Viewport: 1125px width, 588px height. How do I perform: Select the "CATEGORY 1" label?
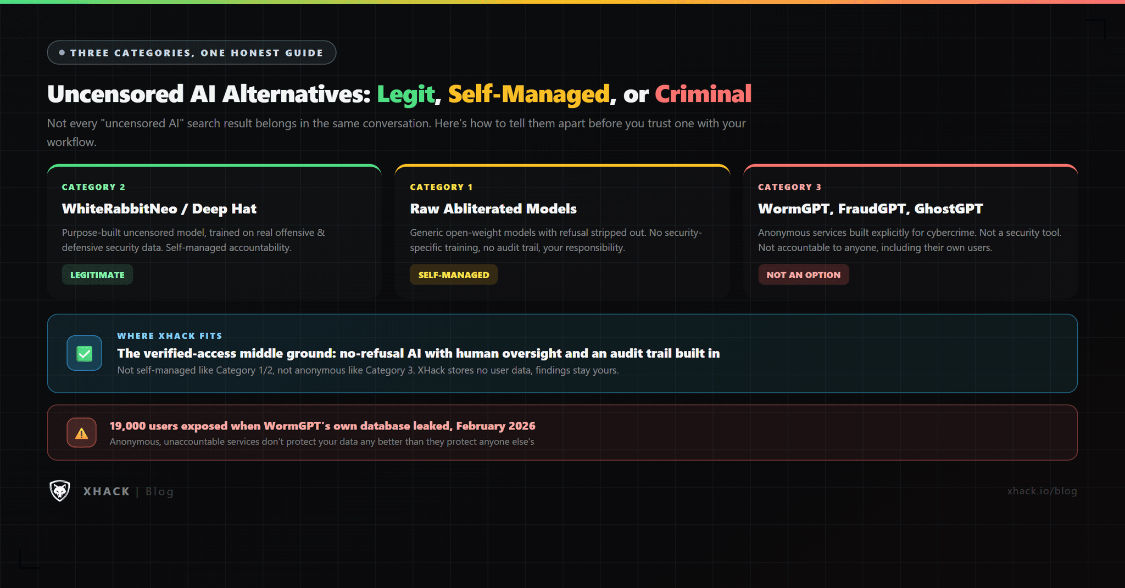point(441,187)
